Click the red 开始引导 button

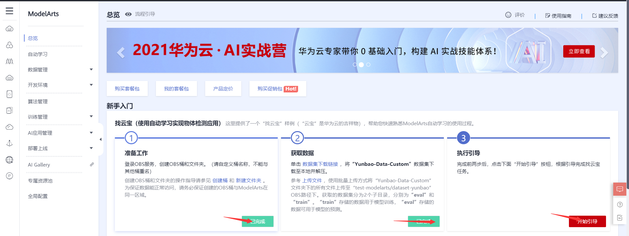587,221
